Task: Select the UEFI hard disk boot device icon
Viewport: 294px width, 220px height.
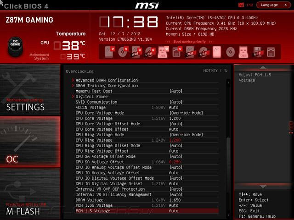Action: [x=109, y=52]
